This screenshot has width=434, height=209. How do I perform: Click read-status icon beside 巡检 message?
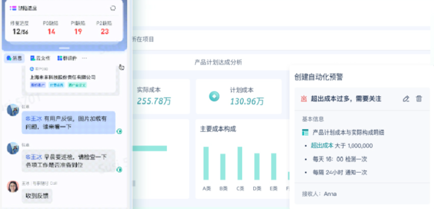119,170
